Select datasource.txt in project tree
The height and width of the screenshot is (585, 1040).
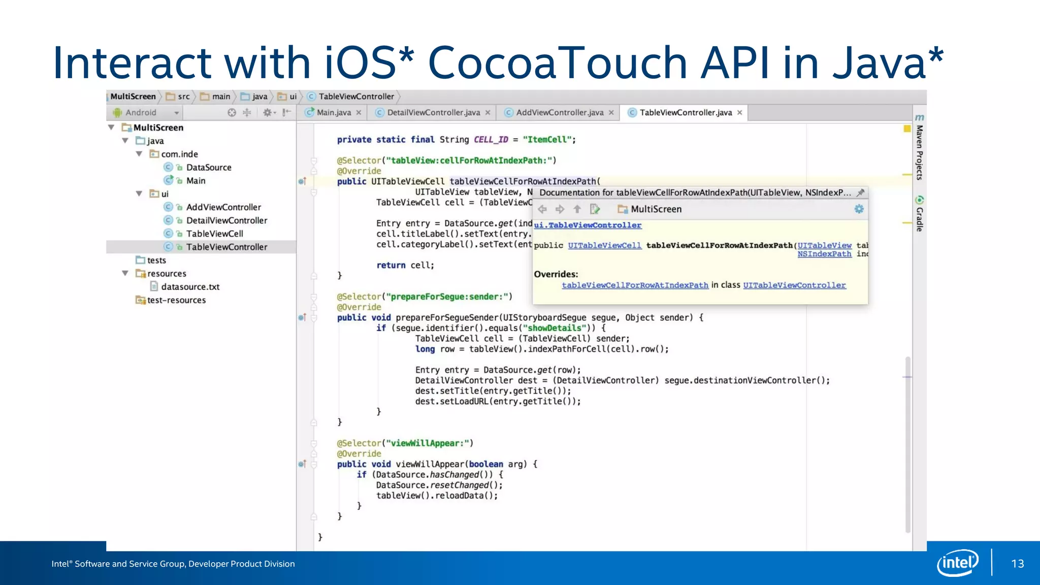click(190, 287)
